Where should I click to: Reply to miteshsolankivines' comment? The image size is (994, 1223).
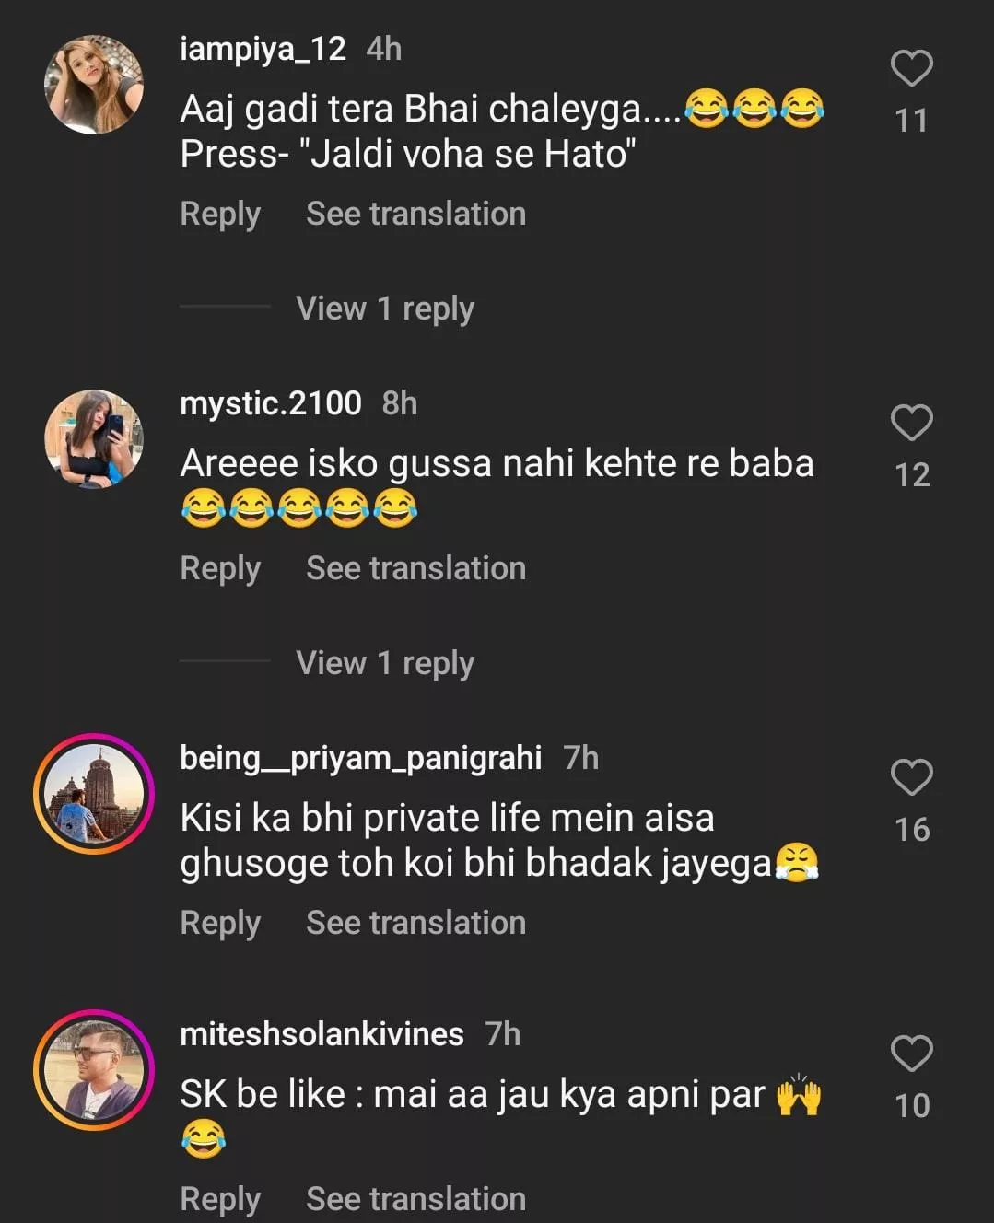(220, 1199)
